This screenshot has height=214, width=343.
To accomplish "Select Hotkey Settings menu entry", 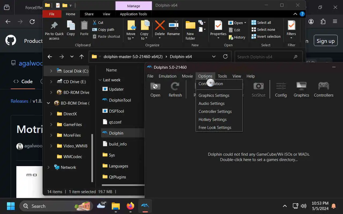I will pos(219,119).
